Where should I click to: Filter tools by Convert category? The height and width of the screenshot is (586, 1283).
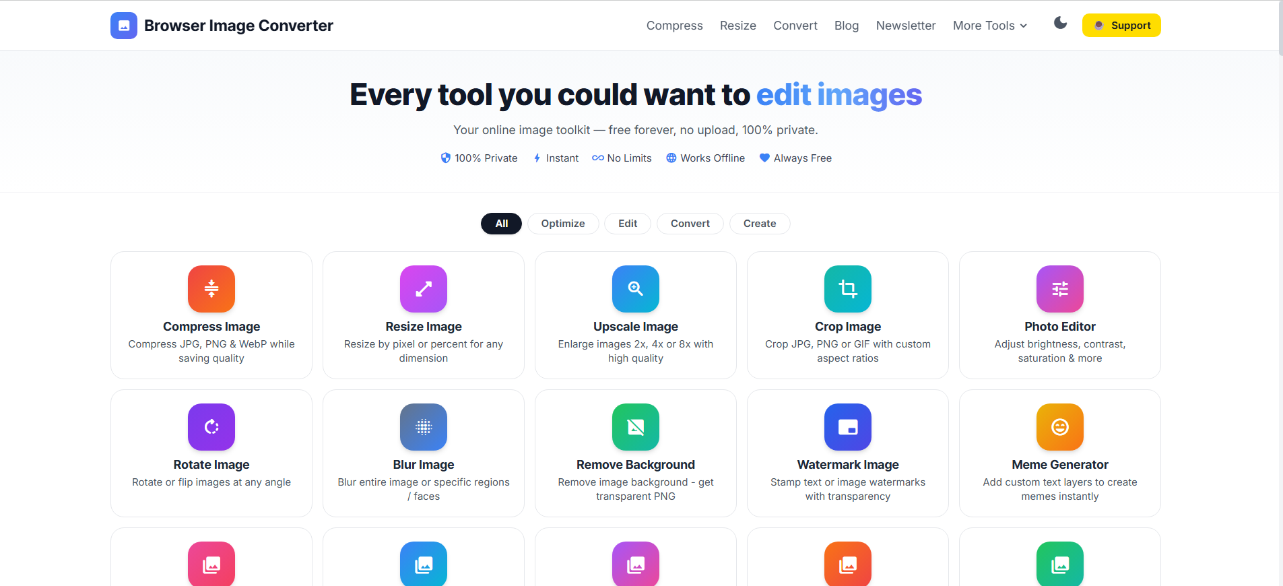[x=690, y=224]
